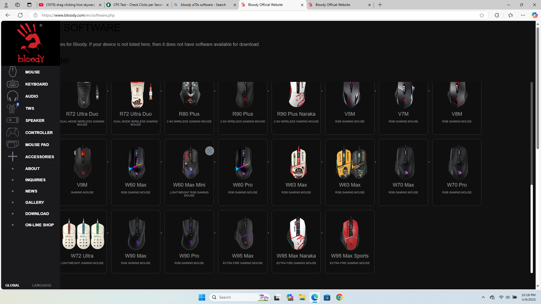Click the Windows taskbar search box

click(240, 297)
